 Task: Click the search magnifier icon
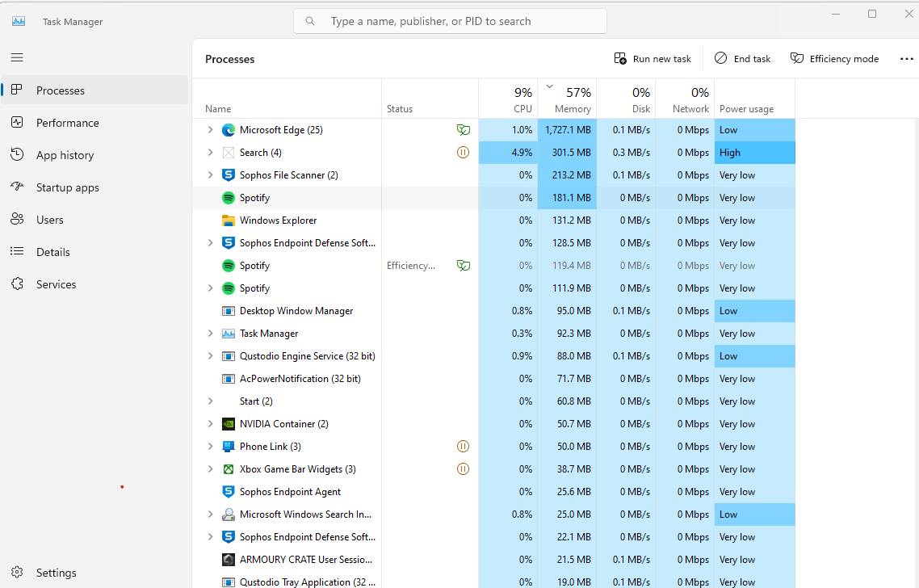(310, 21)
